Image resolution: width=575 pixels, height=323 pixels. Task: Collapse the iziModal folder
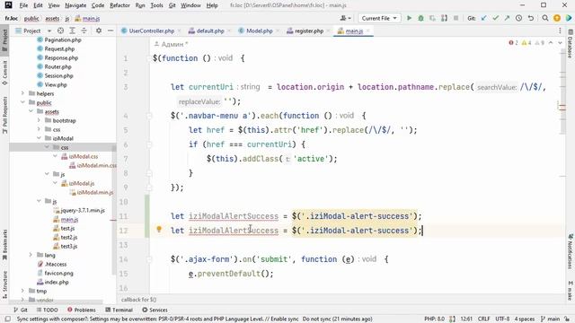pos(39,138)
